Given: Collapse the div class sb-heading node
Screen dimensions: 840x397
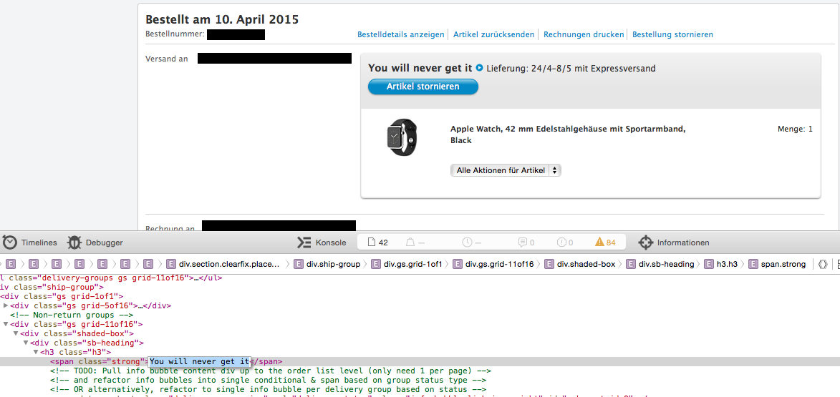Looking at the screenshot, I should 26,343.
